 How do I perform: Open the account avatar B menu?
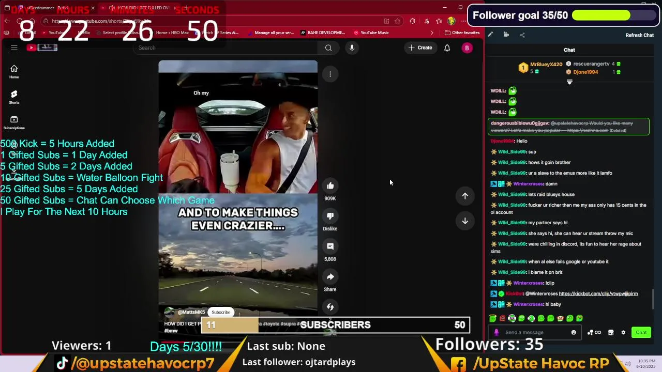[x=467, y=48]
